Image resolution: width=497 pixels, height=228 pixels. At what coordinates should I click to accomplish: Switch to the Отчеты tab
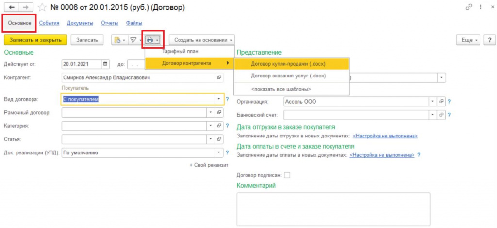tap(110, 23)
